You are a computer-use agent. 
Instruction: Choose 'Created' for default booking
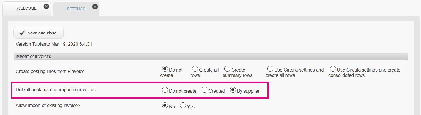[204, 90]
